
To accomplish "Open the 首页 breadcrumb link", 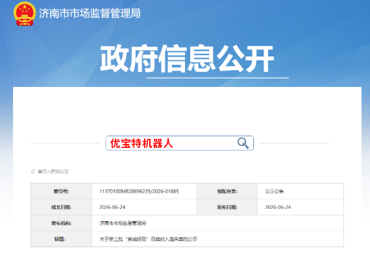I will (x=42, y=171).
